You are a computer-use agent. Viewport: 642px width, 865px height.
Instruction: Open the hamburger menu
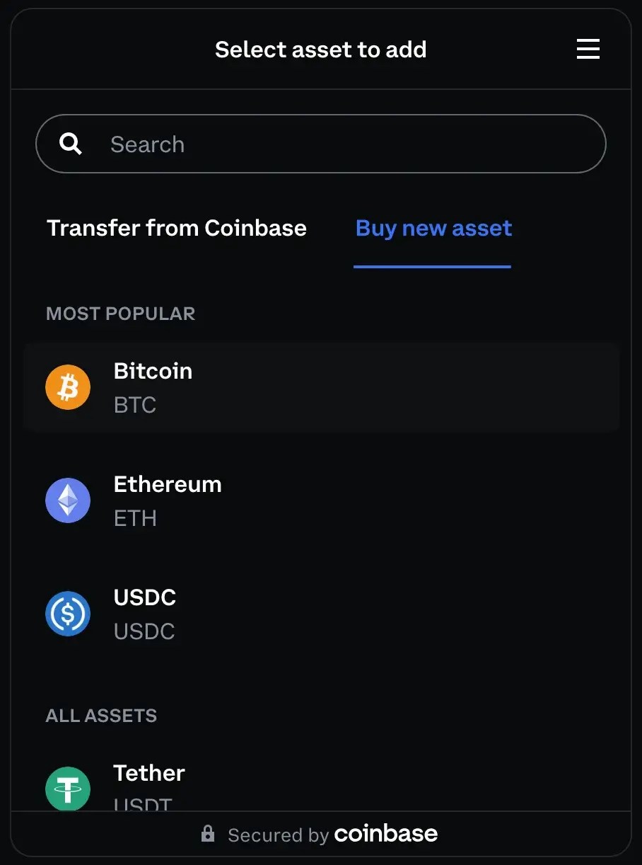(x=588, y=49)
